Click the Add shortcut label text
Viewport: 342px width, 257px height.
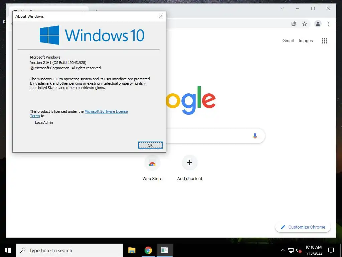click(190, 179)
